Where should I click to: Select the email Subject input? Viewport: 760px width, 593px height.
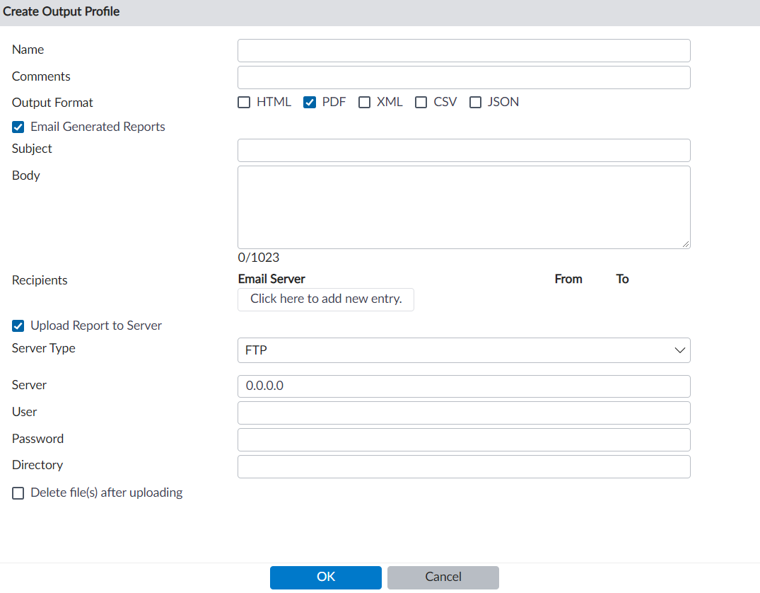[463, 151]
